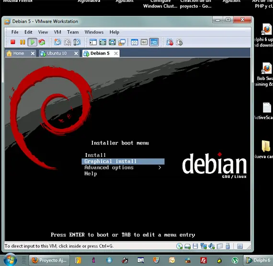Open the VM menu

coord(57,32)
